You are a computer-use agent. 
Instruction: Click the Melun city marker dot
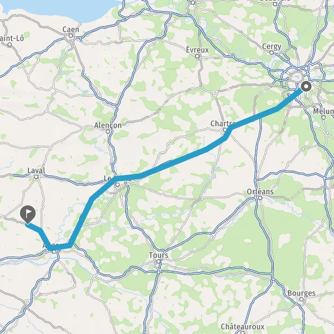[x=323, y=117]
